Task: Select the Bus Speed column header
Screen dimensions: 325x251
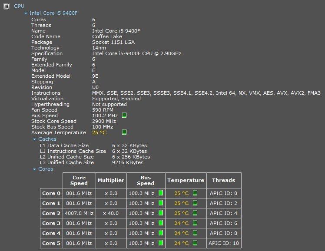Action: (146, 180)
